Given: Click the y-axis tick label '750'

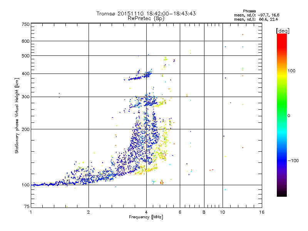Looking at the screenshot, I should tap(25, 24).
